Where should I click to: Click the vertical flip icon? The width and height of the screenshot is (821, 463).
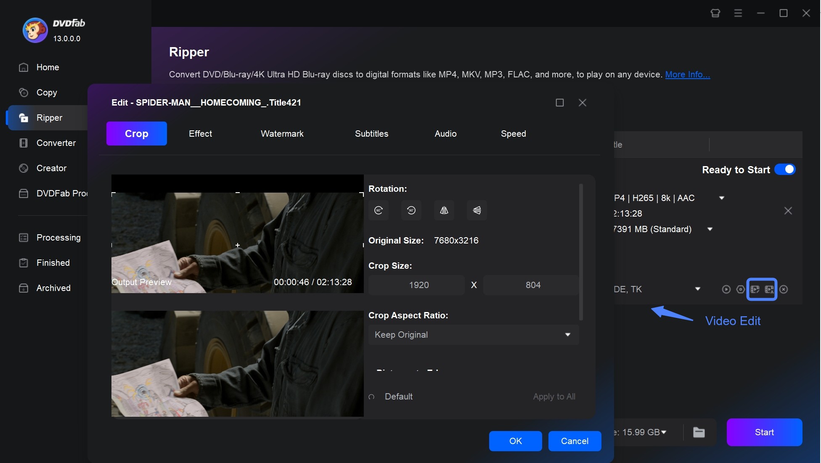(477, 210)
